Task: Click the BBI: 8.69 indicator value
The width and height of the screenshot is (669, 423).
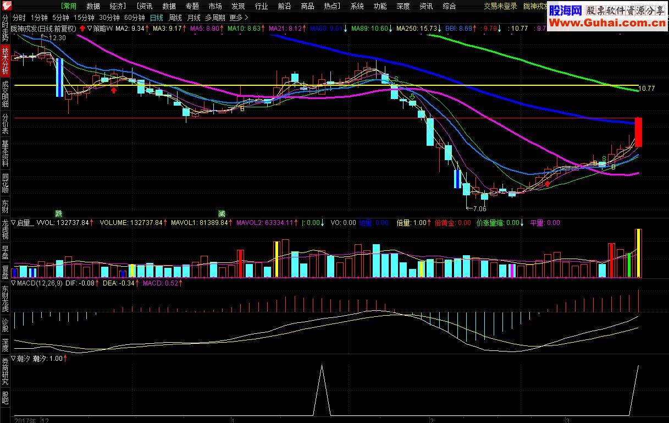Action: [458, 28]
